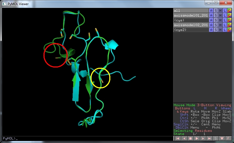
Task: Step back one frame
Action: tap(184, 138)
